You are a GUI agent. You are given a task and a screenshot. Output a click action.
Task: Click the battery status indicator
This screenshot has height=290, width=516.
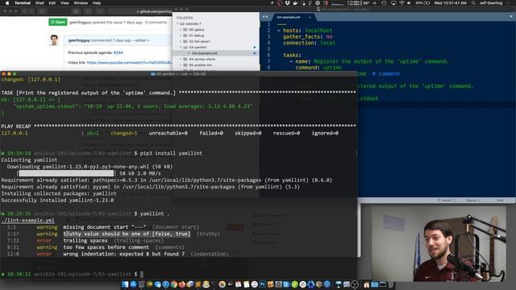pyautogui.click(x=422, y=3)
